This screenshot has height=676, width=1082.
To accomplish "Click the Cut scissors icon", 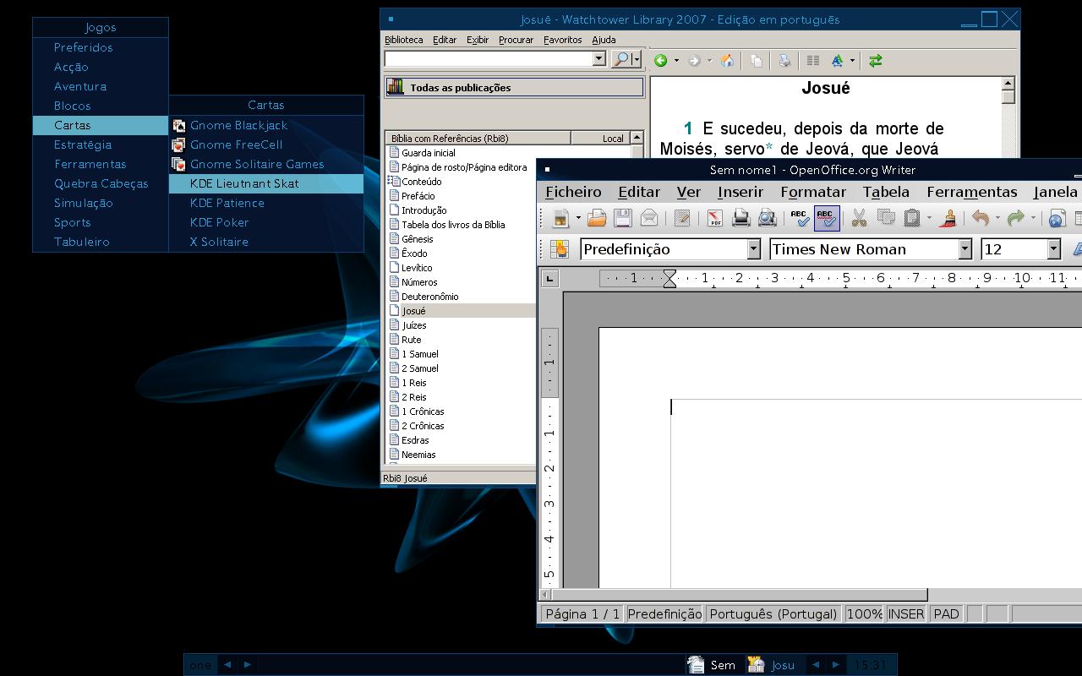I will pyautogui.click(x=859, y=218).
